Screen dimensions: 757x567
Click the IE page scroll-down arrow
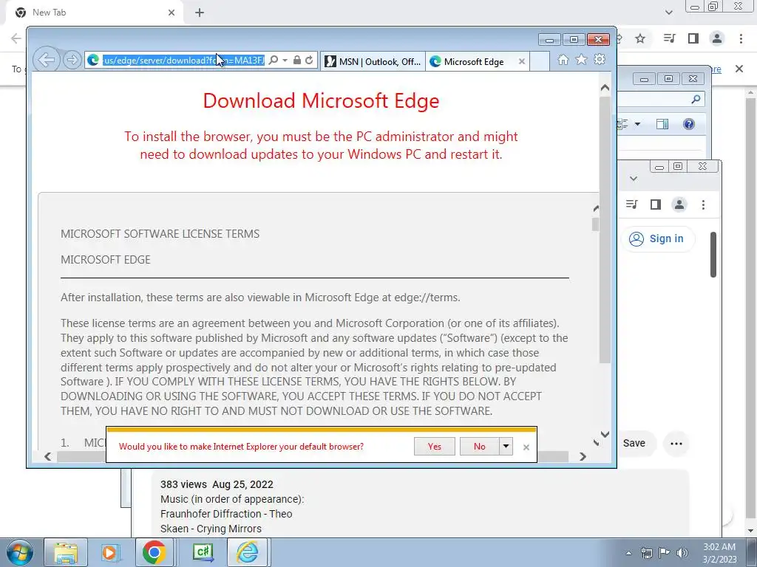pos(605,434)
